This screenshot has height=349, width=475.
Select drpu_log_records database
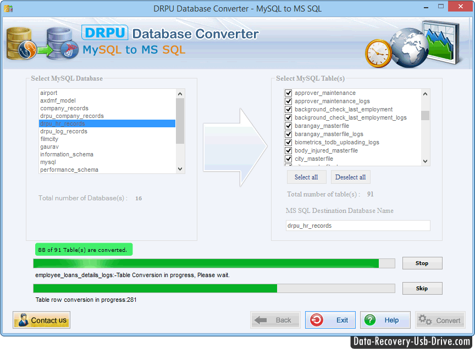(107, 131)
